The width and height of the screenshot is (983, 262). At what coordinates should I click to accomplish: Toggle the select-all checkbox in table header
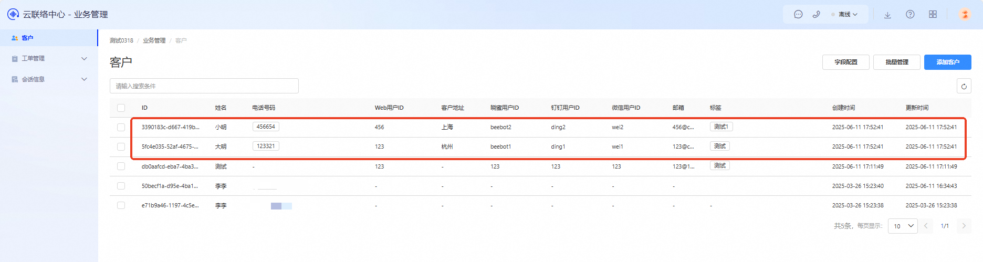point(121,108)
